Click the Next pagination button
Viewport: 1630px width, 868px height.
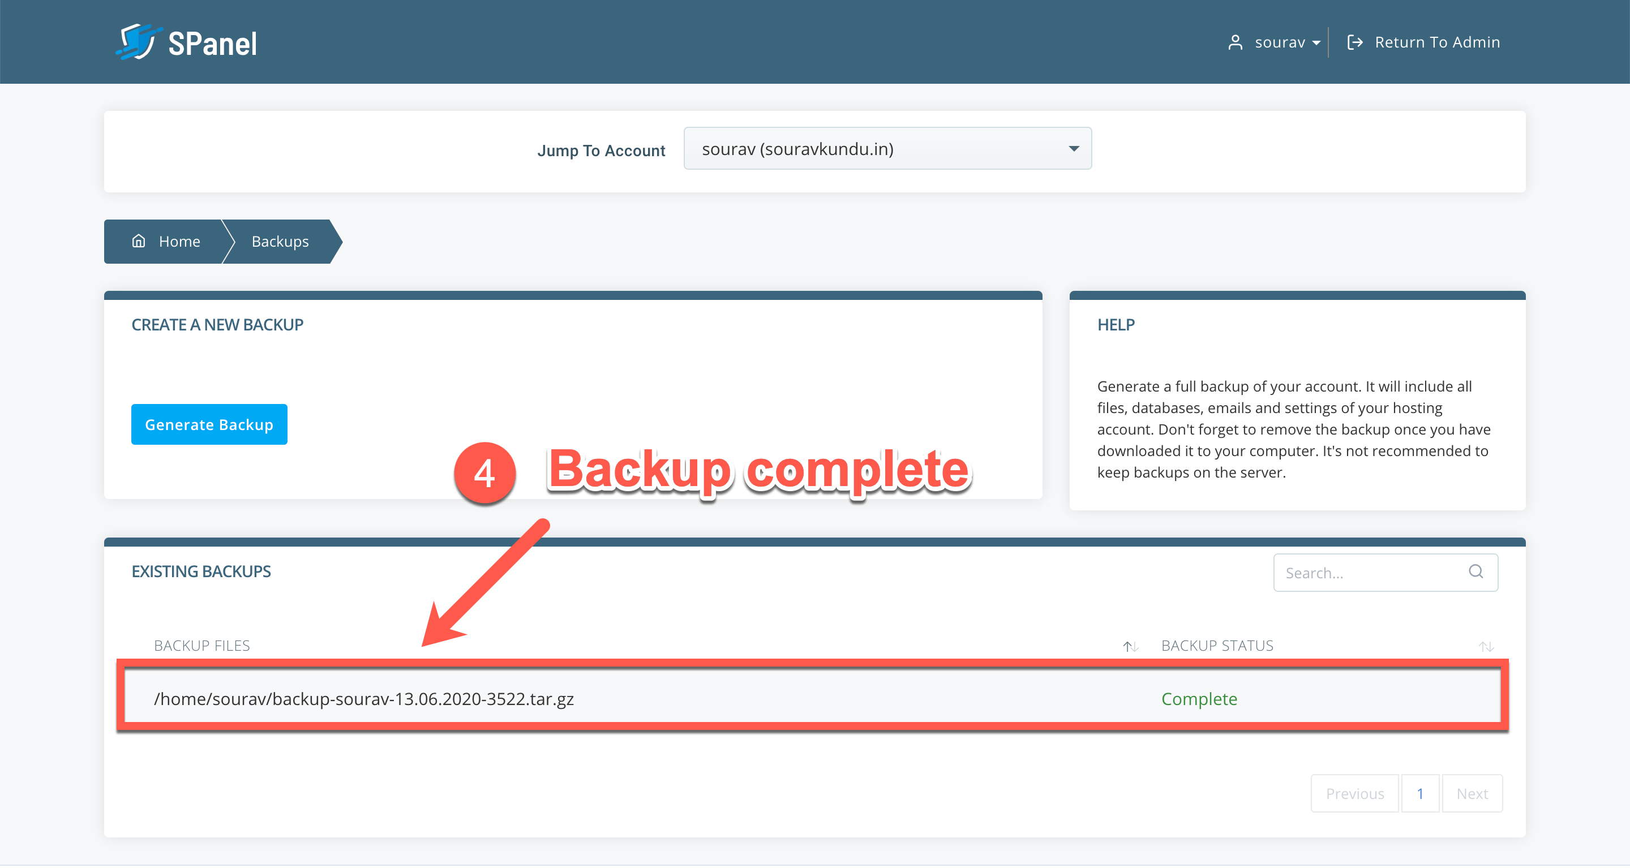1472,793
